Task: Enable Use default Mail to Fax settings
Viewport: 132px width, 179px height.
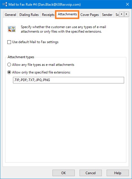Action: pos(9,42)
